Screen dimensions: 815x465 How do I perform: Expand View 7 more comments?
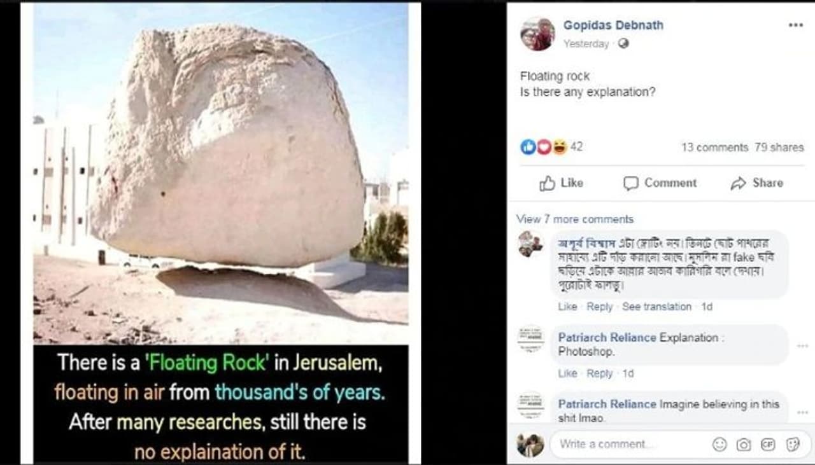(575, 219)
